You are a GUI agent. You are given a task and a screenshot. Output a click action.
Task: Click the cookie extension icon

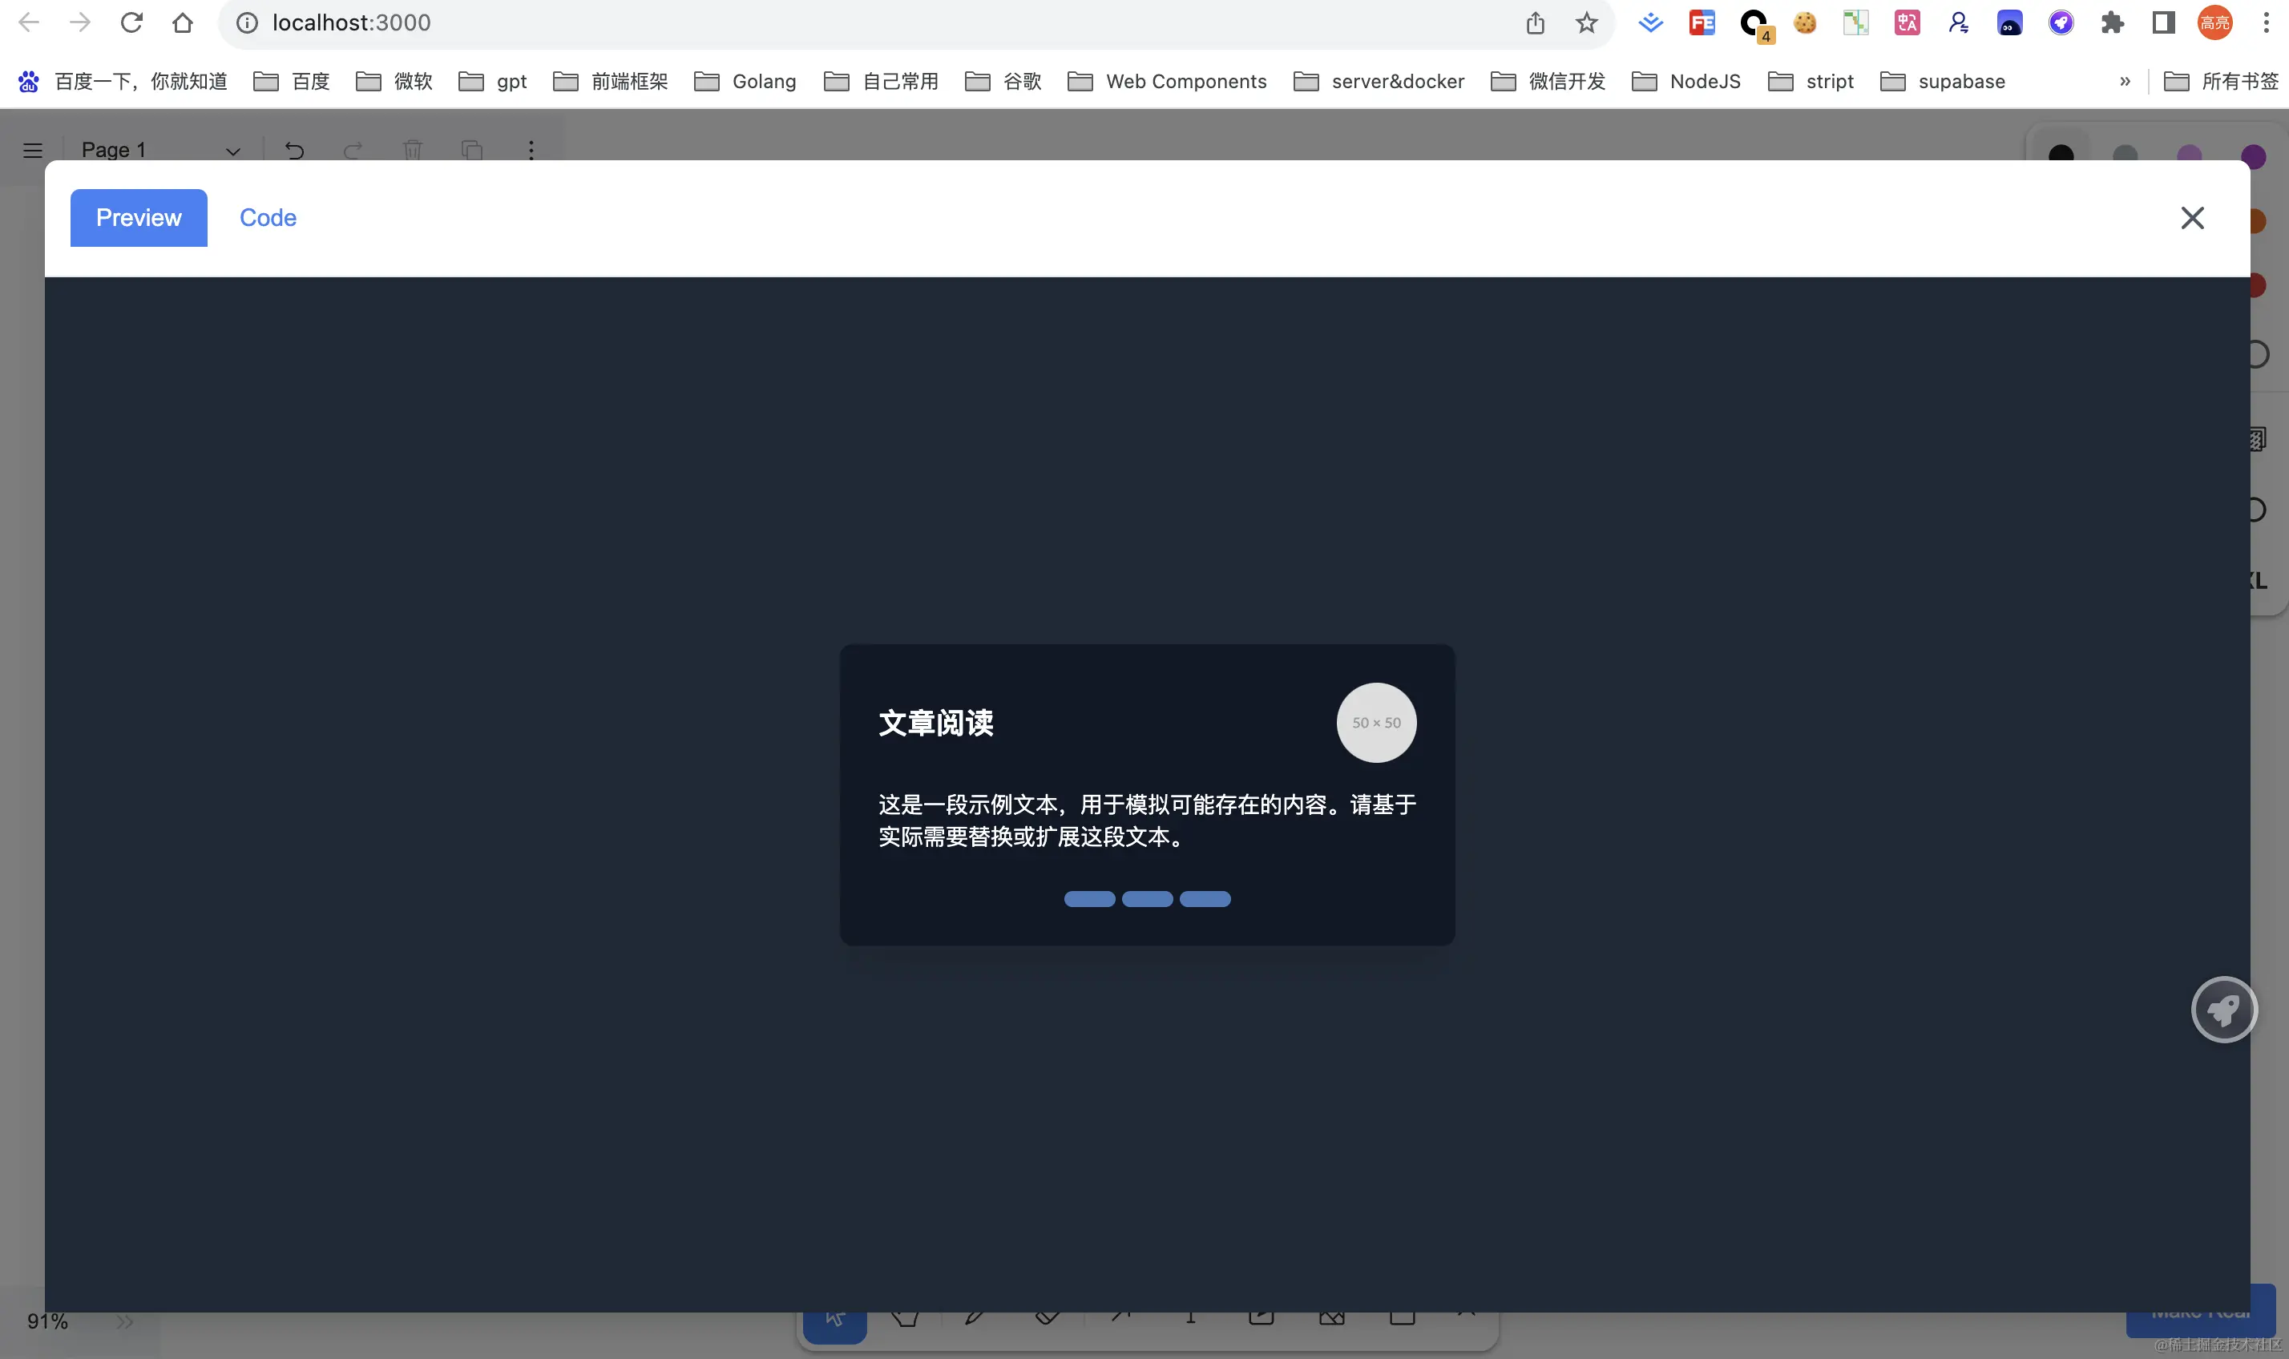pyautogui.click(x=1804, y=23)
